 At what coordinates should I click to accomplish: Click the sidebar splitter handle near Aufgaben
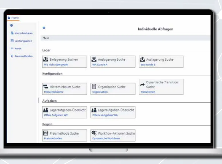pos(39,100)
